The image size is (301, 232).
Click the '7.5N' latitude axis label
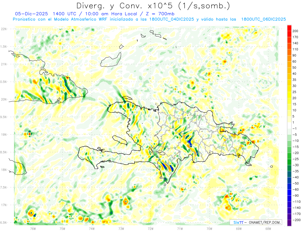click(4, 187)
